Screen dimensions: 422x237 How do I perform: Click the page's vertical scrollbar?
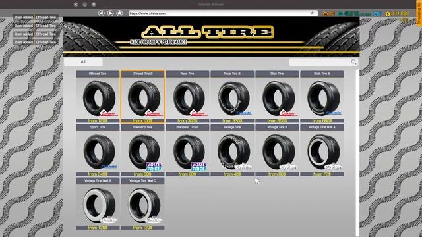[357, 153]
